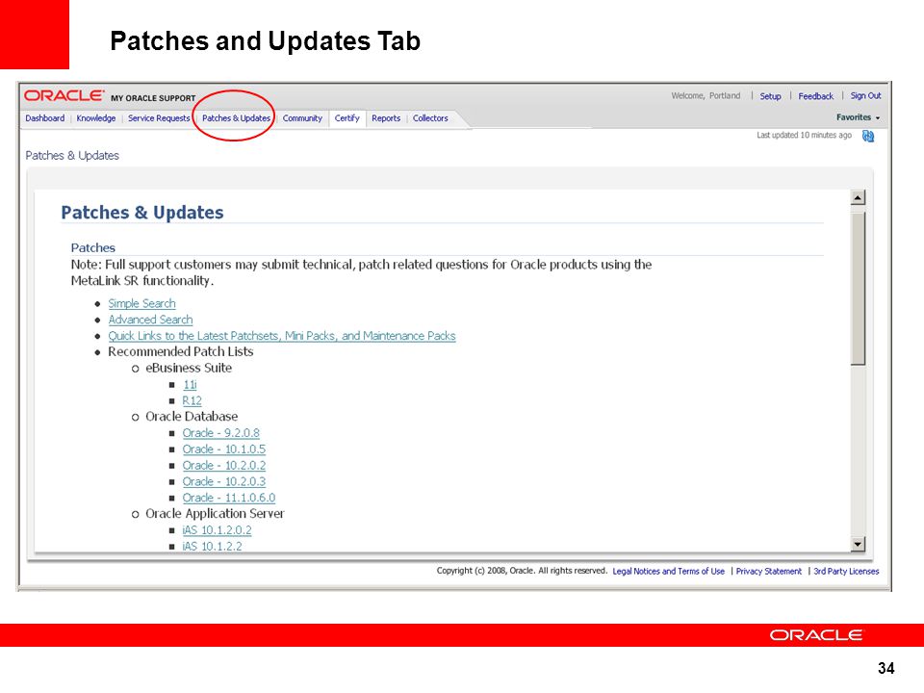Switch to the Certify tab
The image size is (924, 693).
point(347,117)
